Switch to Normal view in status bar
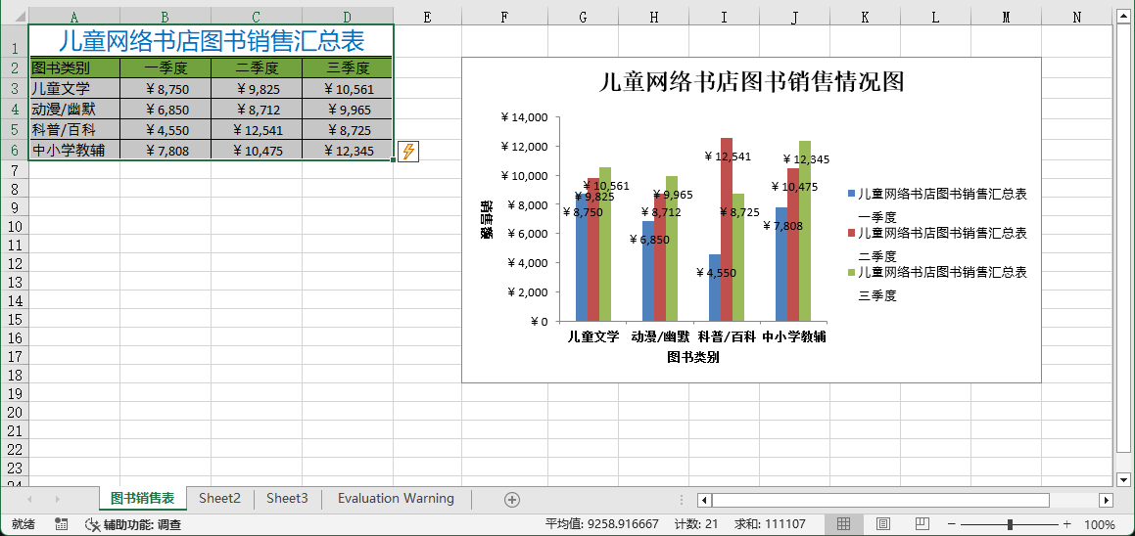The height and width of the screenshot is (536, 1135). click(x=843, y=524)
